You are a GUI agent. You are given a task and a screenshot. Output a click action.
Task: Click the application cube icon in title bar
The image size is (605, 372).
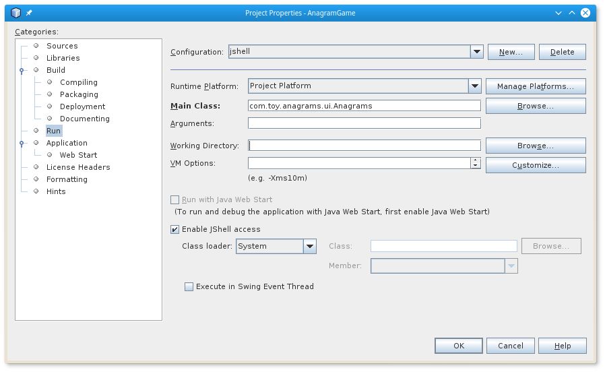[16, 12]
